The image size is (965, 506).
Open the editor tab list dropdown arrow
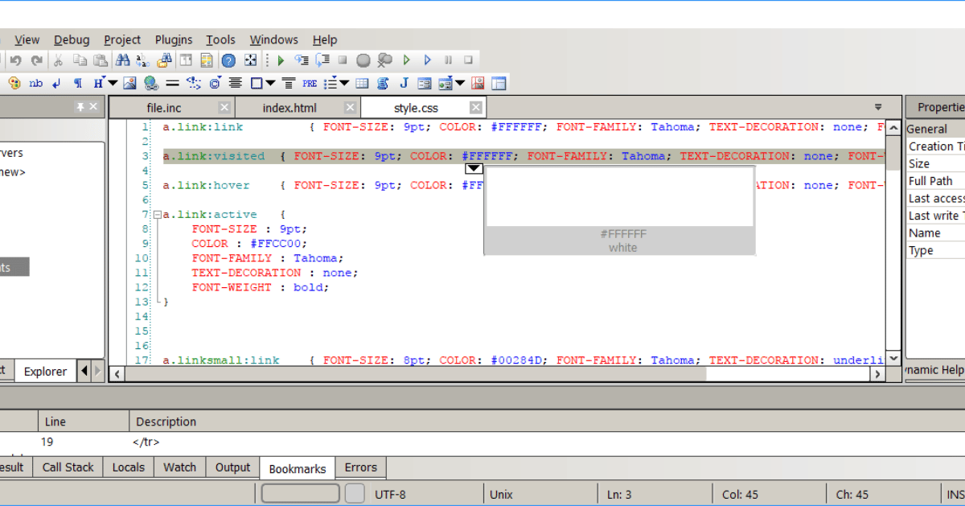click(x=878, y=107)
